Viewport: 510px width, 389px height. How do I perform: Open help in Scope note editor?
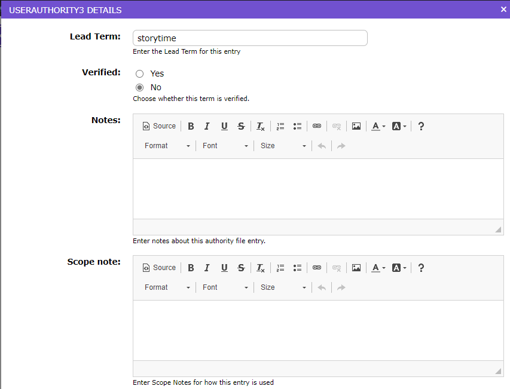coord(421,268)
